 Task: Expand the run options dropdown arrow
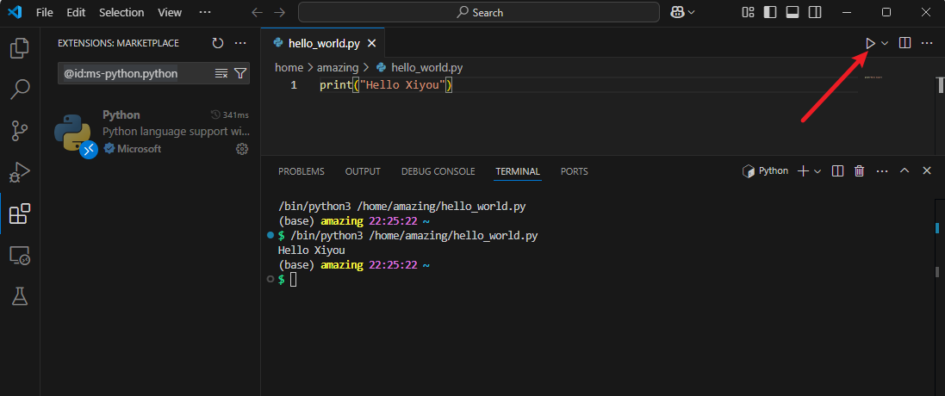[x=885, y=43]
